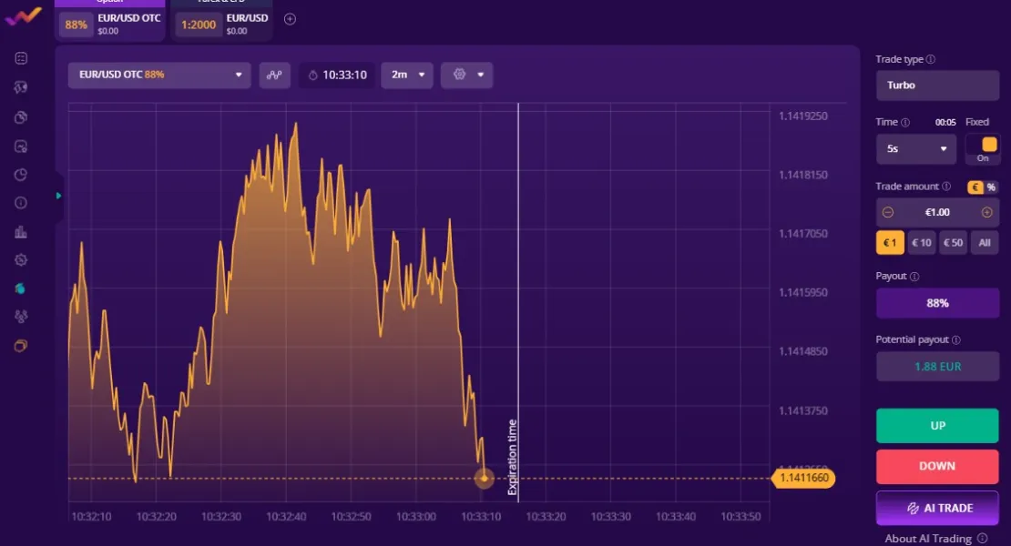Click the Payout info icon

click(914, 277)
